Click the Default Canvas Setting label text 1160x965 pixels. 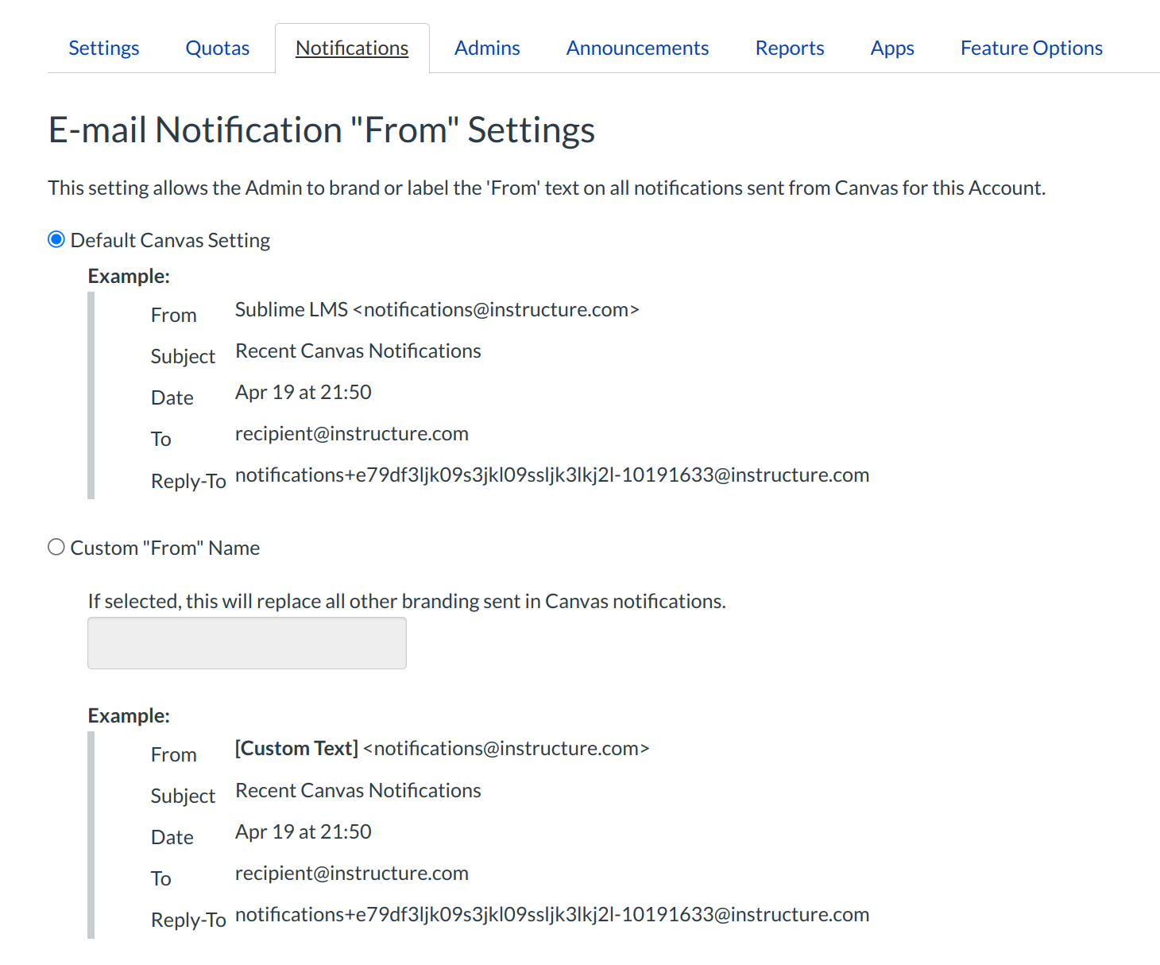click(x=170, y=240)
